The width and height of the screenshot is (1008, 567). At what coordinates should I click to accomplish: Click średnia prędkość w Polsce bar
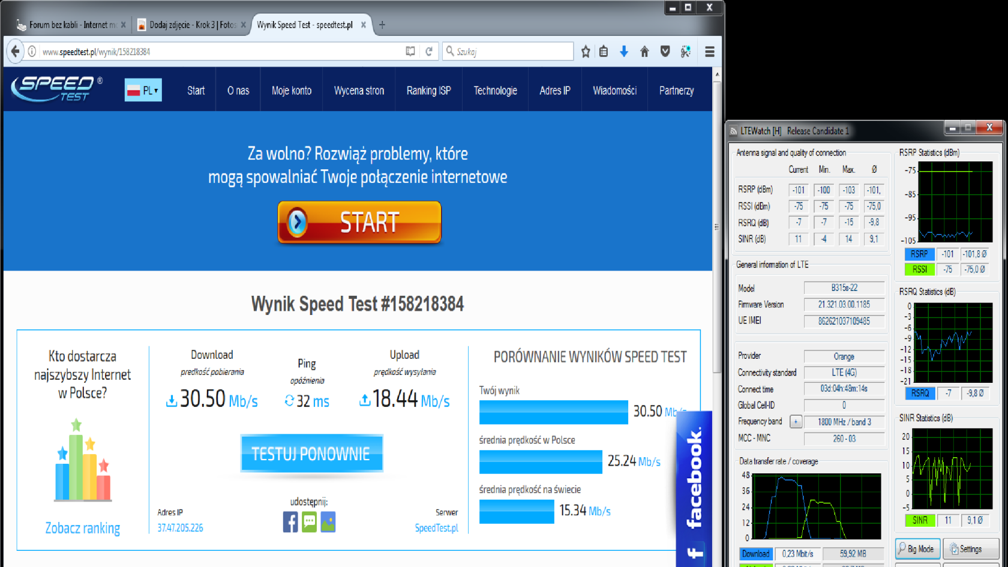(541, 461)
